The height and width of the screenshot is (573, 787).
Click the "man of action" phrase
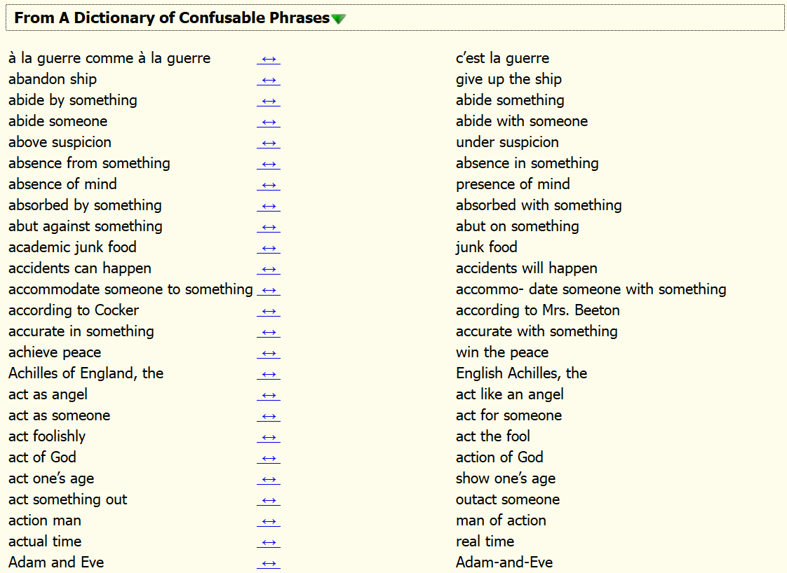click(501, 520)
